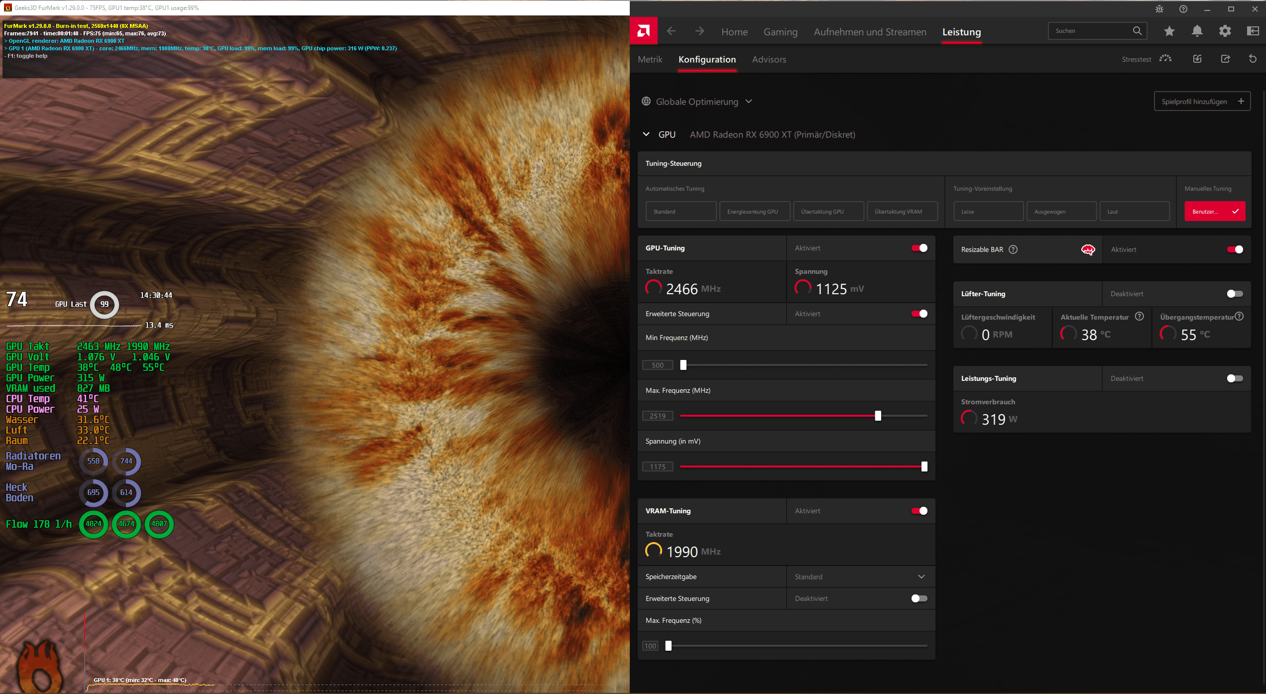Click Aktuelle Temperatur help icon

click(1140, 317)
